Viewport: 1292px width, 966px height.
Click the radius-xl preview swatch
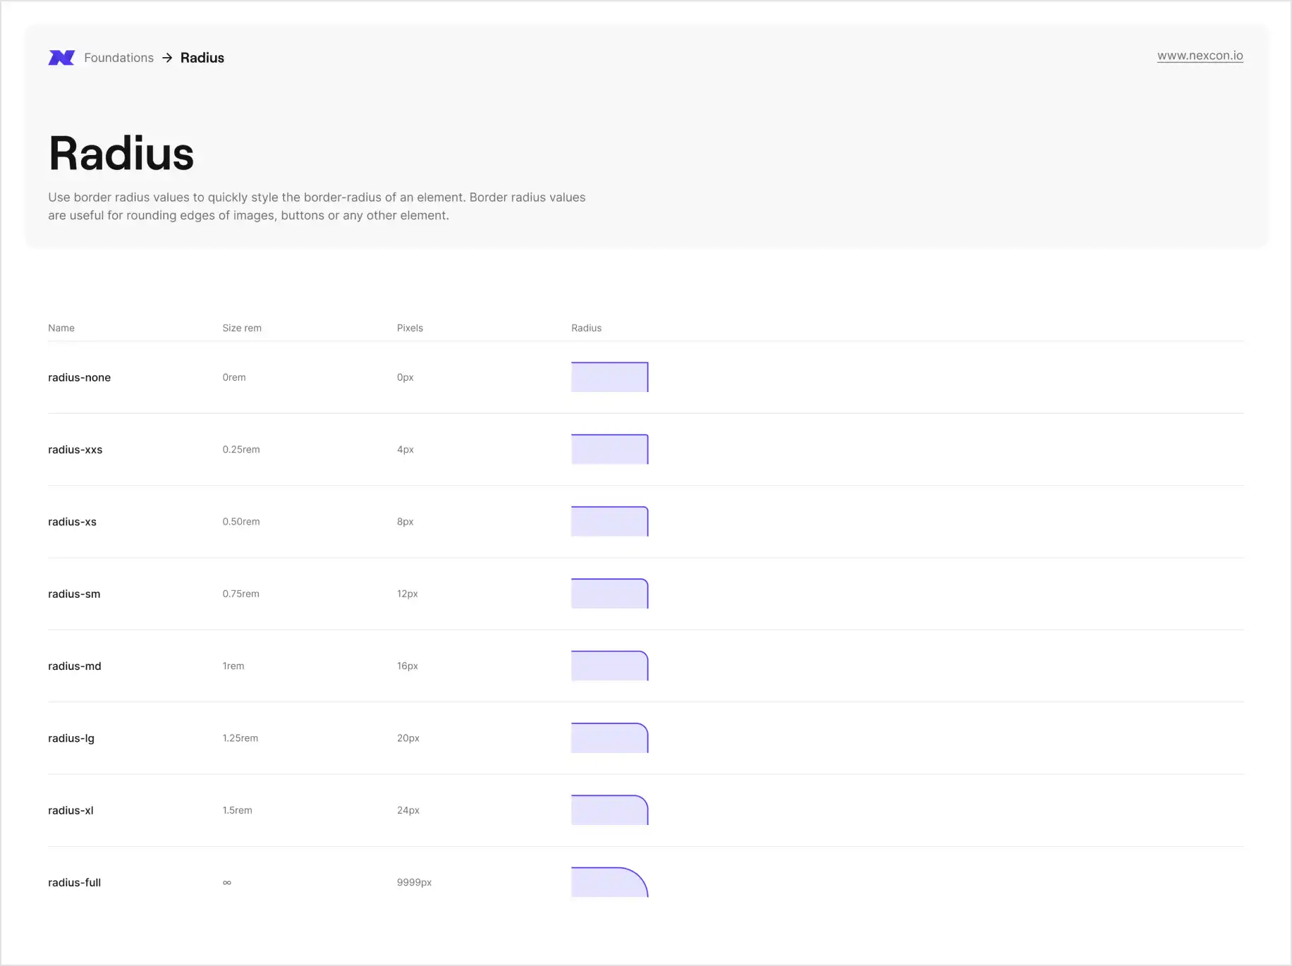[610, 810]
